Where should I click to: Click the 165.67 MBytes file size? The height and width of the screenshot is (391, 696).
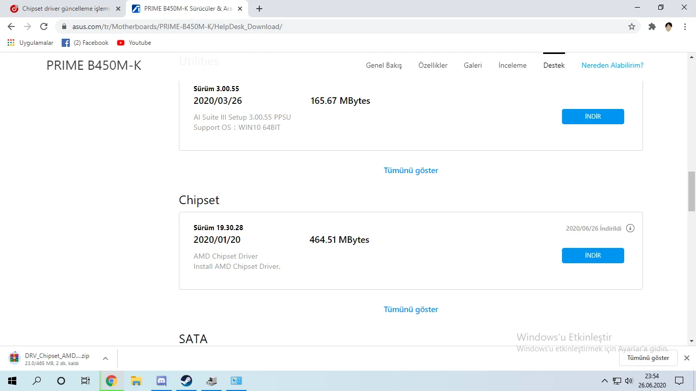coord(340,101)
